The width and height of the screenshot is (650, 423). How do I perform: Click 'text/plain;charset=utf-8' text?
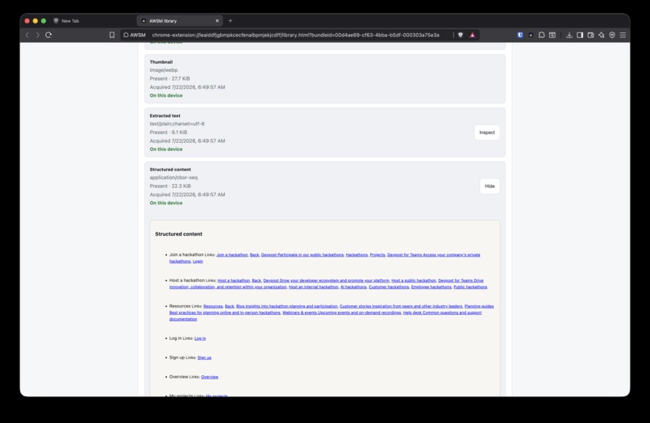click(x=177, y=124)
